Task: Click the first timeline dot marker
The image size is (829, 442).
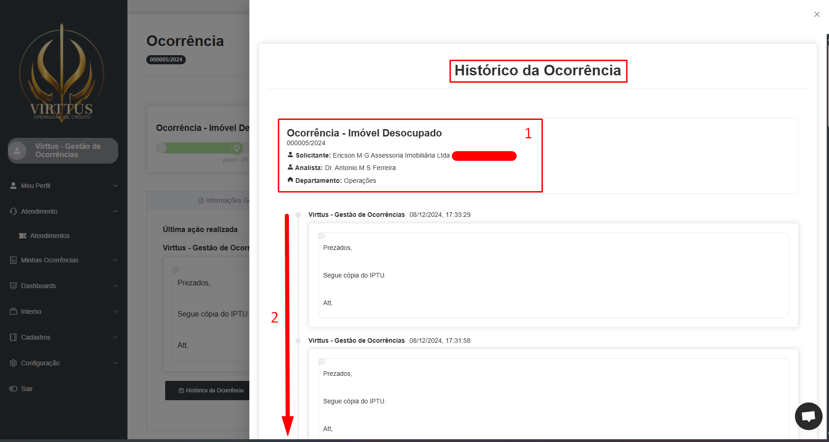Action: pyautogui.click(x=298, y=215)
